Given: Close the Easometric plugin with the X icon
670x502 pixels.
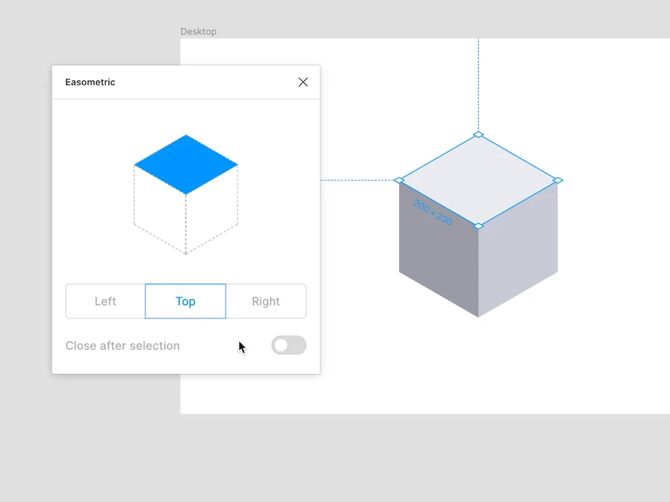Looking at the screenshot, I should (303, 82).
